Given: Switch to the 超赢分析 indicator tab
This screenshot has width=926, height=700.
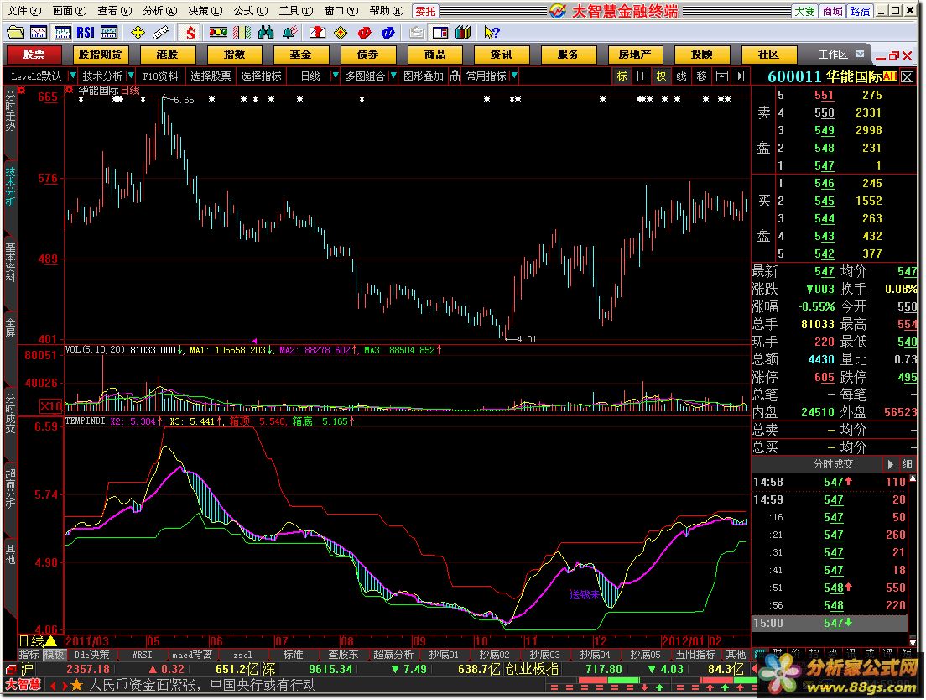Looking at the screenshot, I should (393, 655).
